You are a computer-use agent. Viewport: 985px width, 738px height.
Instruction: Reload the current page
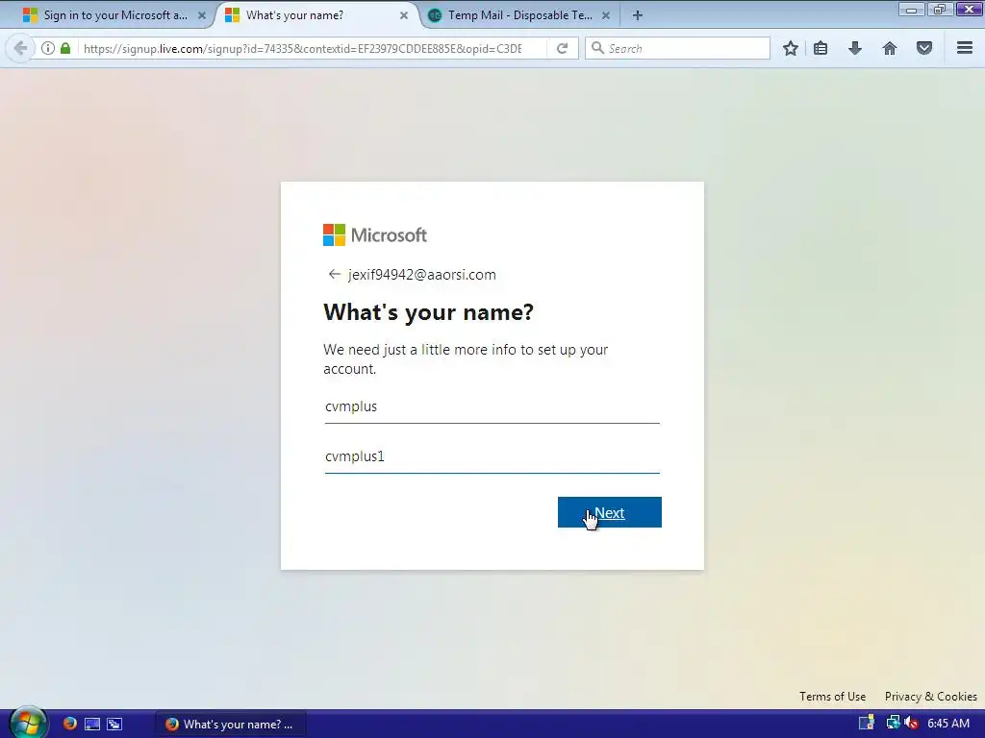pyautogui.click(x=562, y=48)
